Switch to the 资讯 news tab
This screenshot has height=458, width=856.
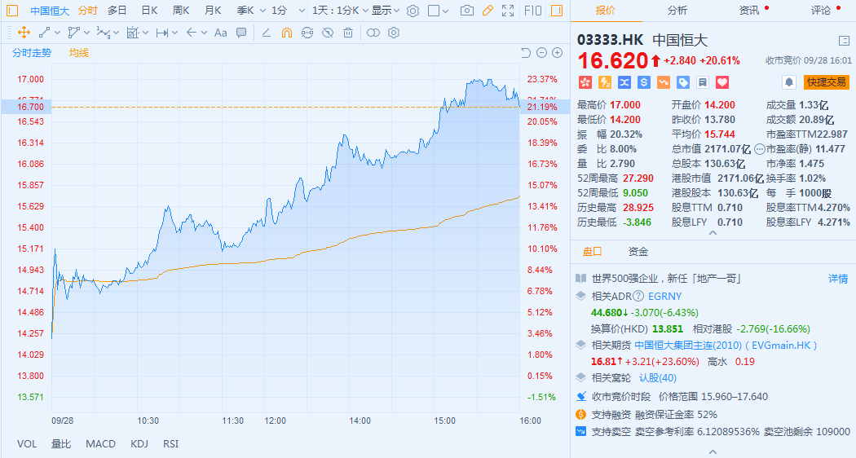point(748,11)
